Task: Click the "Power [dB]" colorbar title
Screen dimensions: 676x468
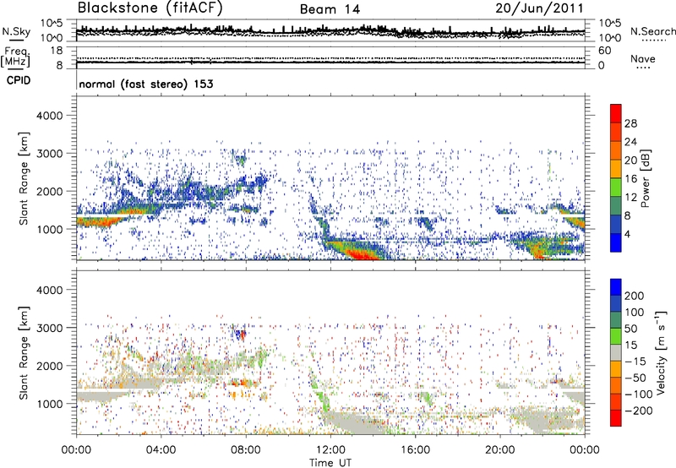Action: coord(645,178)
